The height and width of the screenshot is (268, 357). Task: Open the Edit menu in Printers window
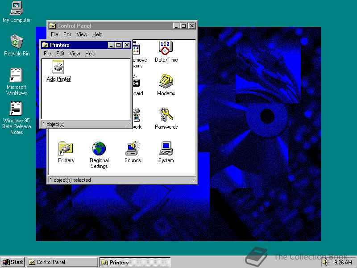coord(60,54)
